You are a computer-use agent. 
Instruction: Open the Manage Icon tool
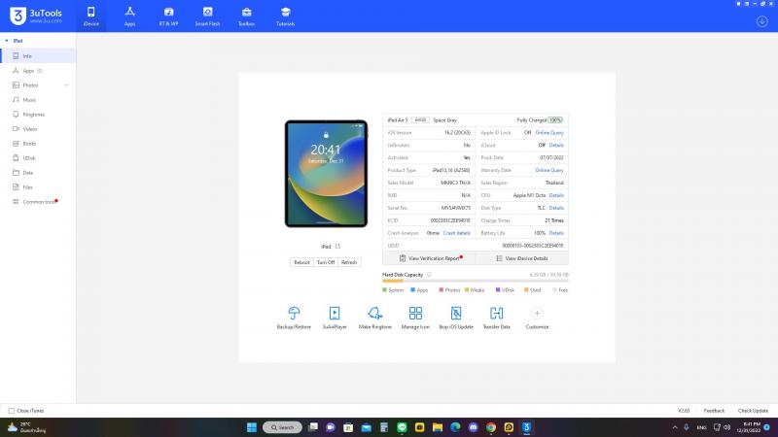pyautogui.click(x=415, y=318)
